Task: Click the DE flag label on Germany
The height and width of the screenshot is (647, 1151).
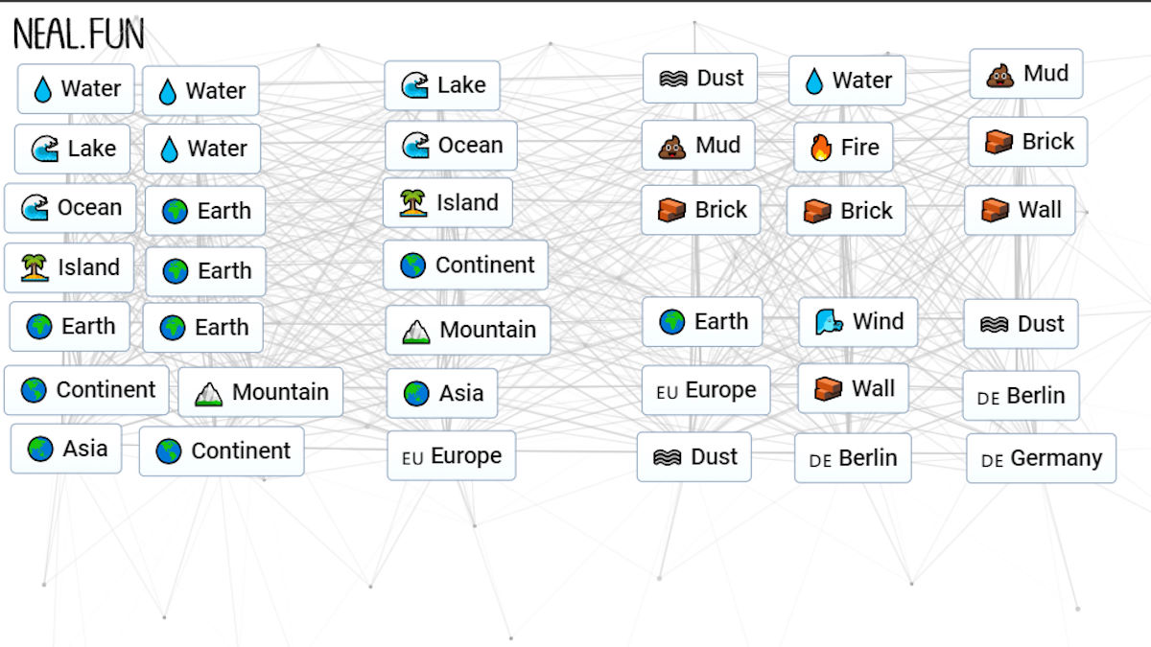Action: [992, 460]
